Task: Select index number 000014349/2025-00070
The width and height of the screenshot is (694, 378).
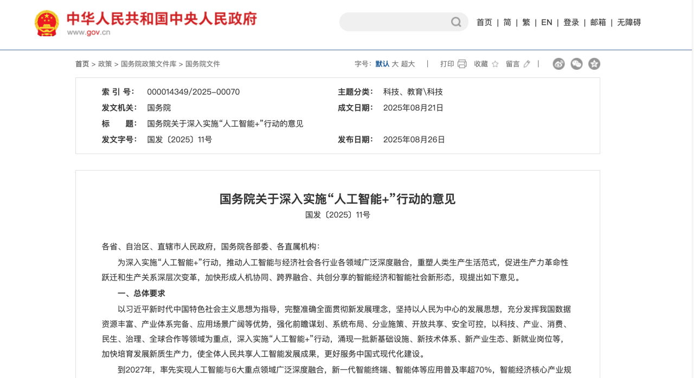Action: click(x=193, y=92)
